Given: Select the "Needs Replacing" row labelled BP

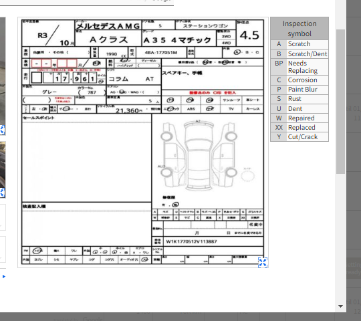Looking at the screenshot, I should tap(299, 67).
